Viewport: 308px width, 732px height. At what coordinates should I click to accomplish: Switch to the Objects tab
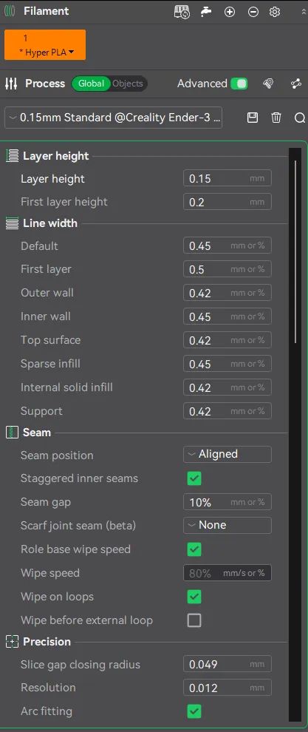pyautogui.click(x=127, y=84)
